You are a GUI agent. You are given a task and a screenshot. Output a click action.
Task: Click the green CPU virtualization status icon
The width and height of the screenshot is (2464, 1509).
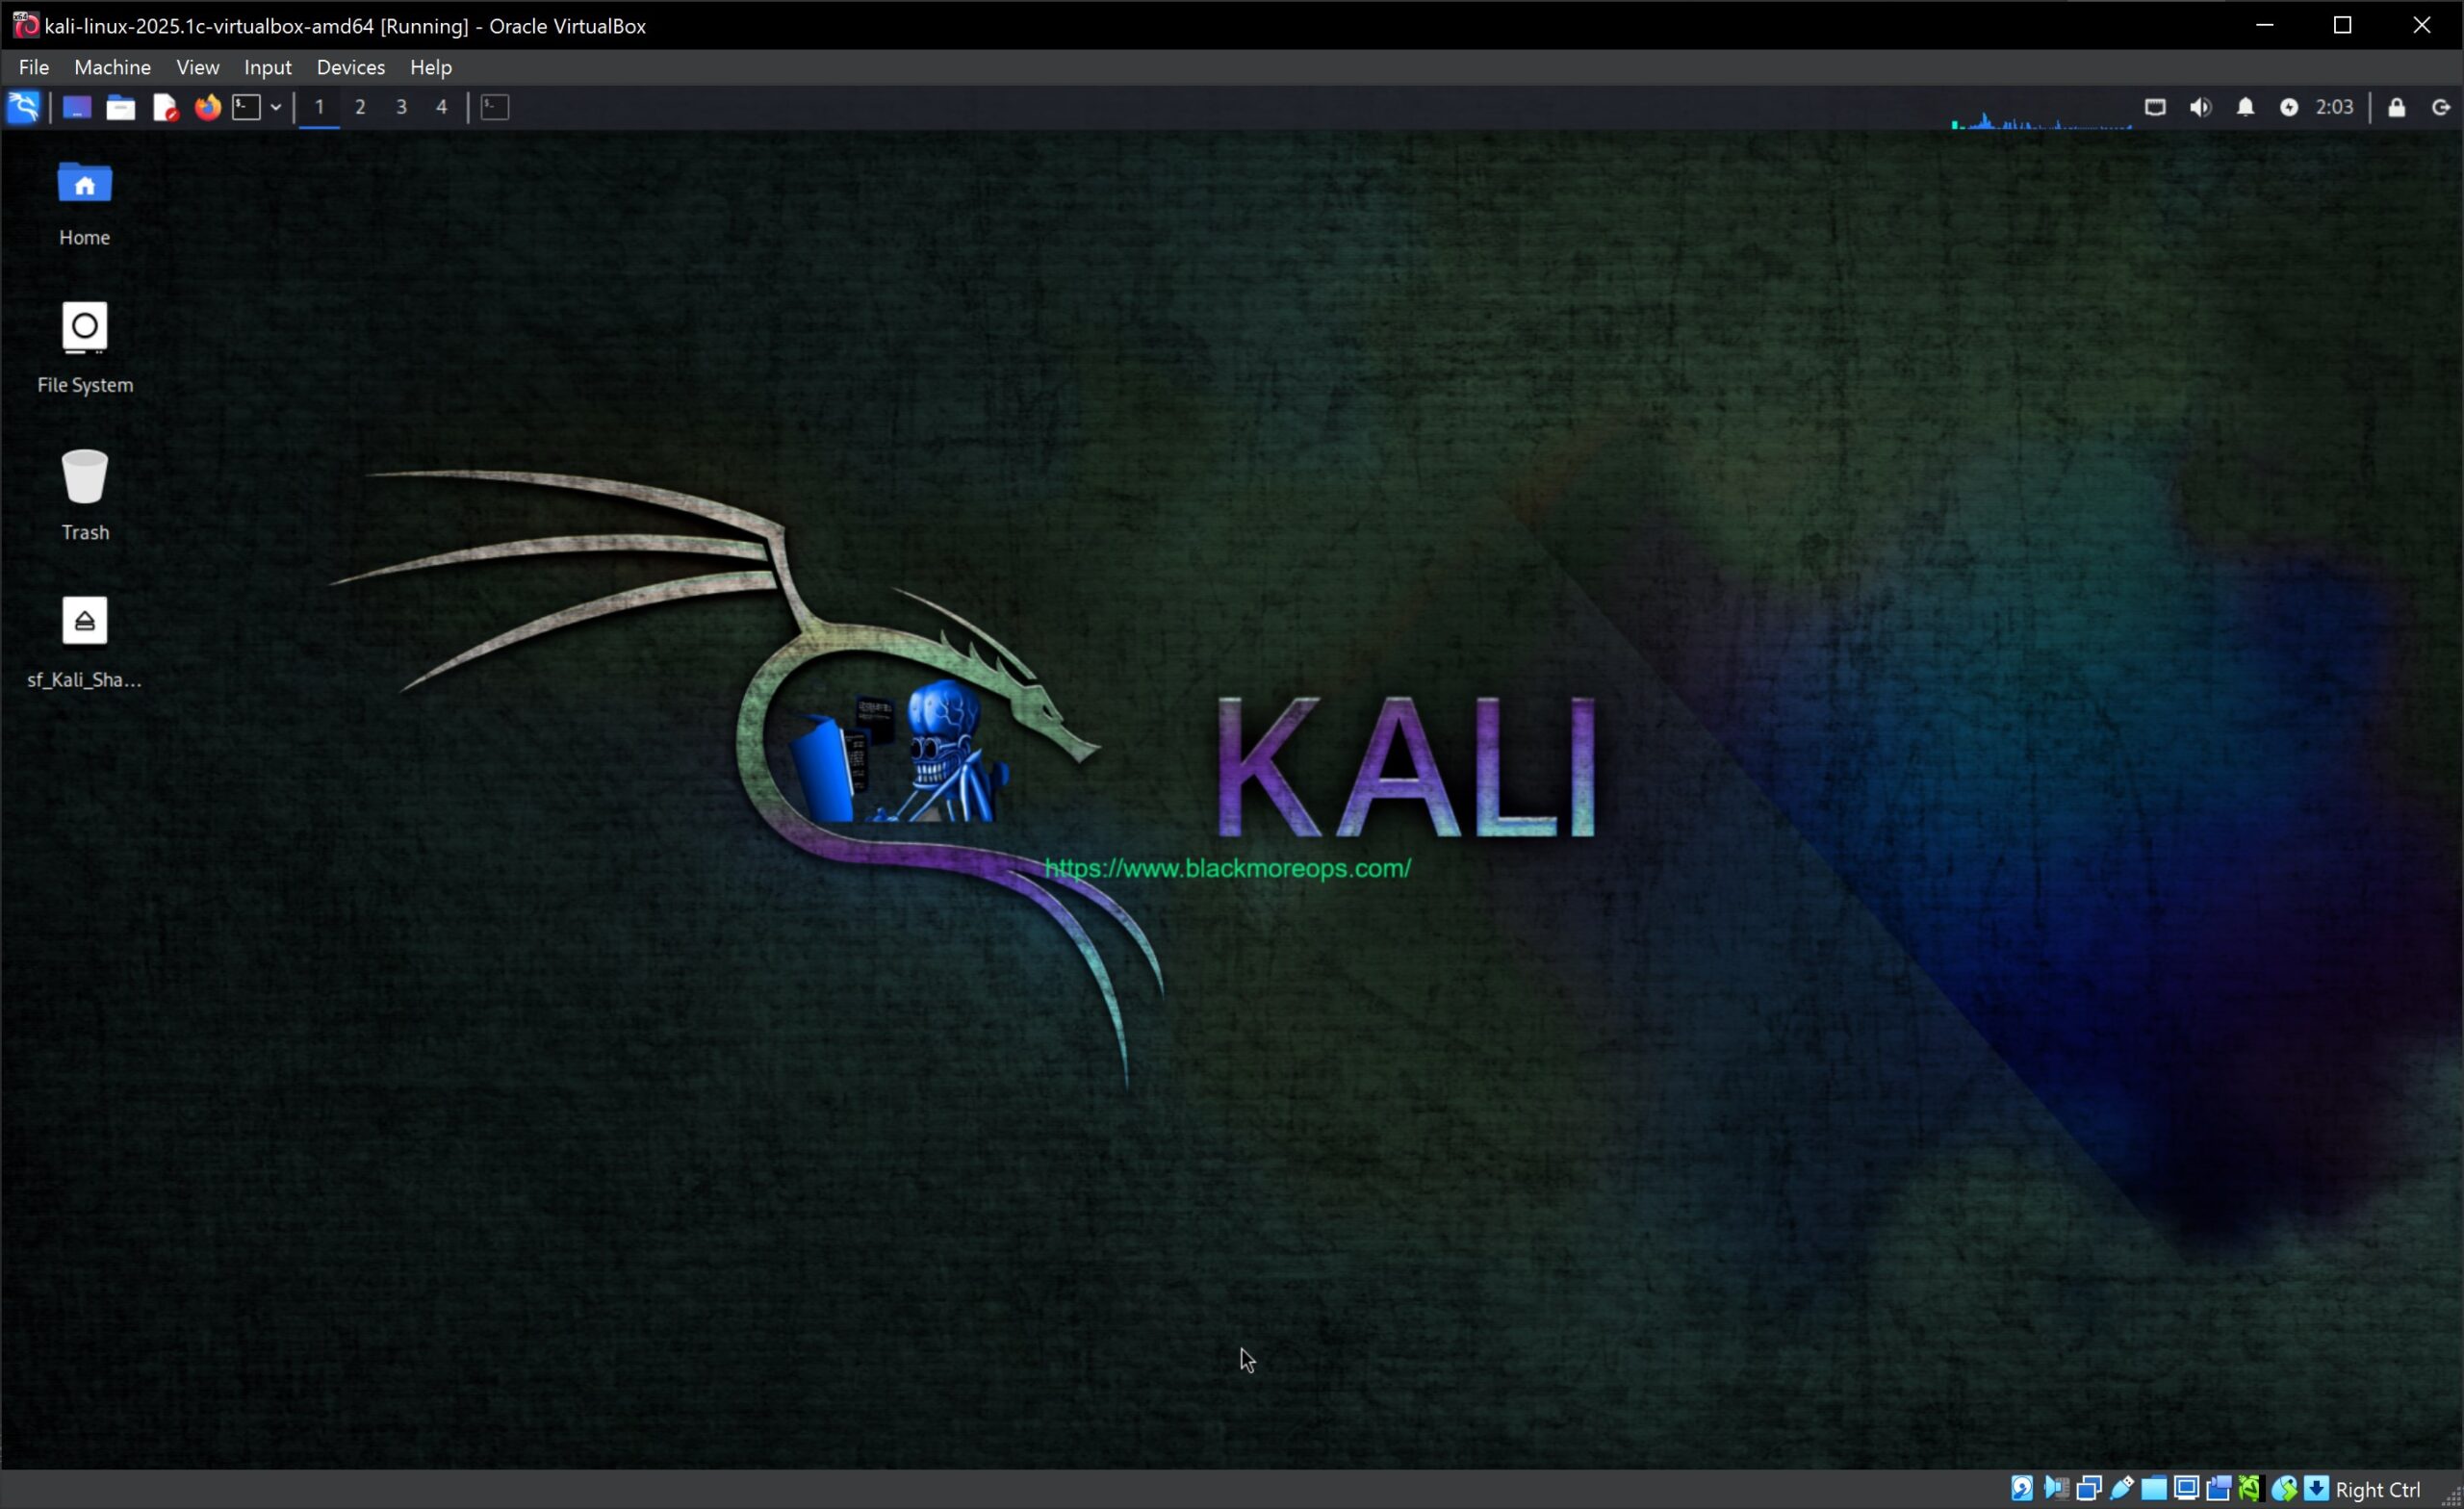2250,1489
